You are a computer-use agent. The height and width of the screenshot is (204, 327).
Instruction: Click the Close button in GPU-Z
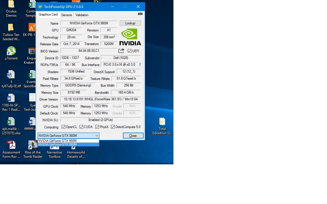pyautogui.click(x=133, y=136)
